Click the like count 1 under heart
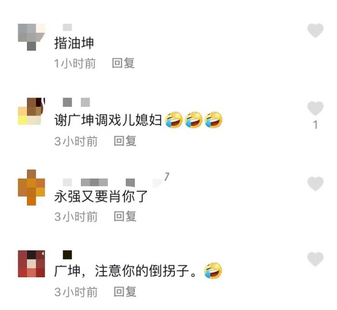Image resolution: width=337 pixels, height=310 pixels. click(x=315, y=125)
